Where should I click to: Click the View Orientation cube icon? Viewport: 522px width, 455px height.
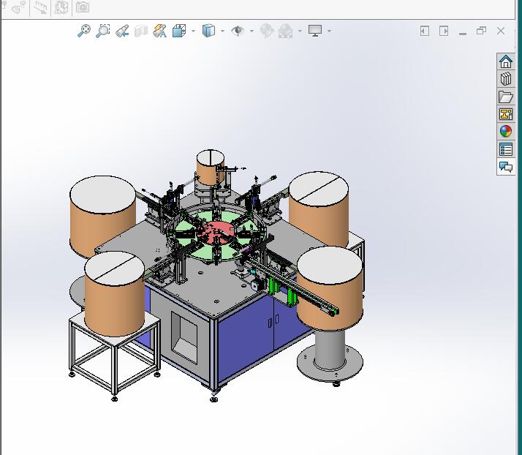click(179, 31)
